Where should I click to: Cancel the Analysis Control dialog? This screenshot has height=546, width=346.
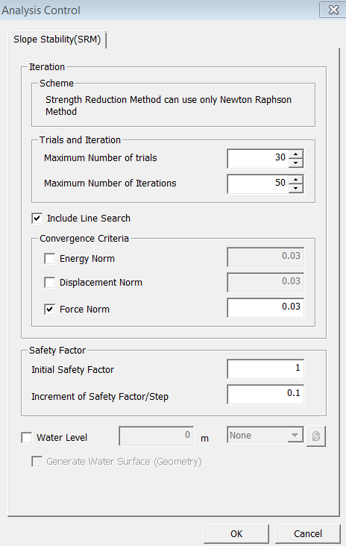tap(308, 534)
